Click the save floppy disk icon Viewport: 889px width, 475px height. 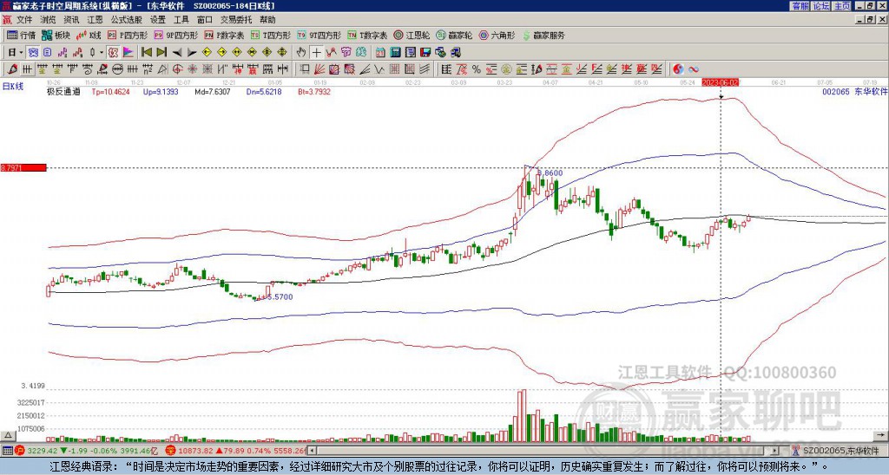425,53
